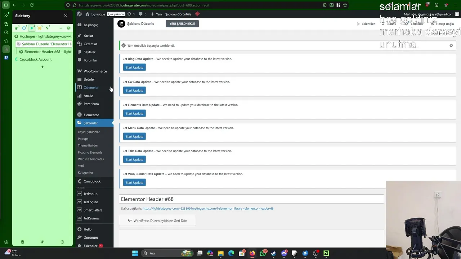Open Kategoriler submenu item
461x259 pixels.
pyautogui.click(x=86, y=173)
